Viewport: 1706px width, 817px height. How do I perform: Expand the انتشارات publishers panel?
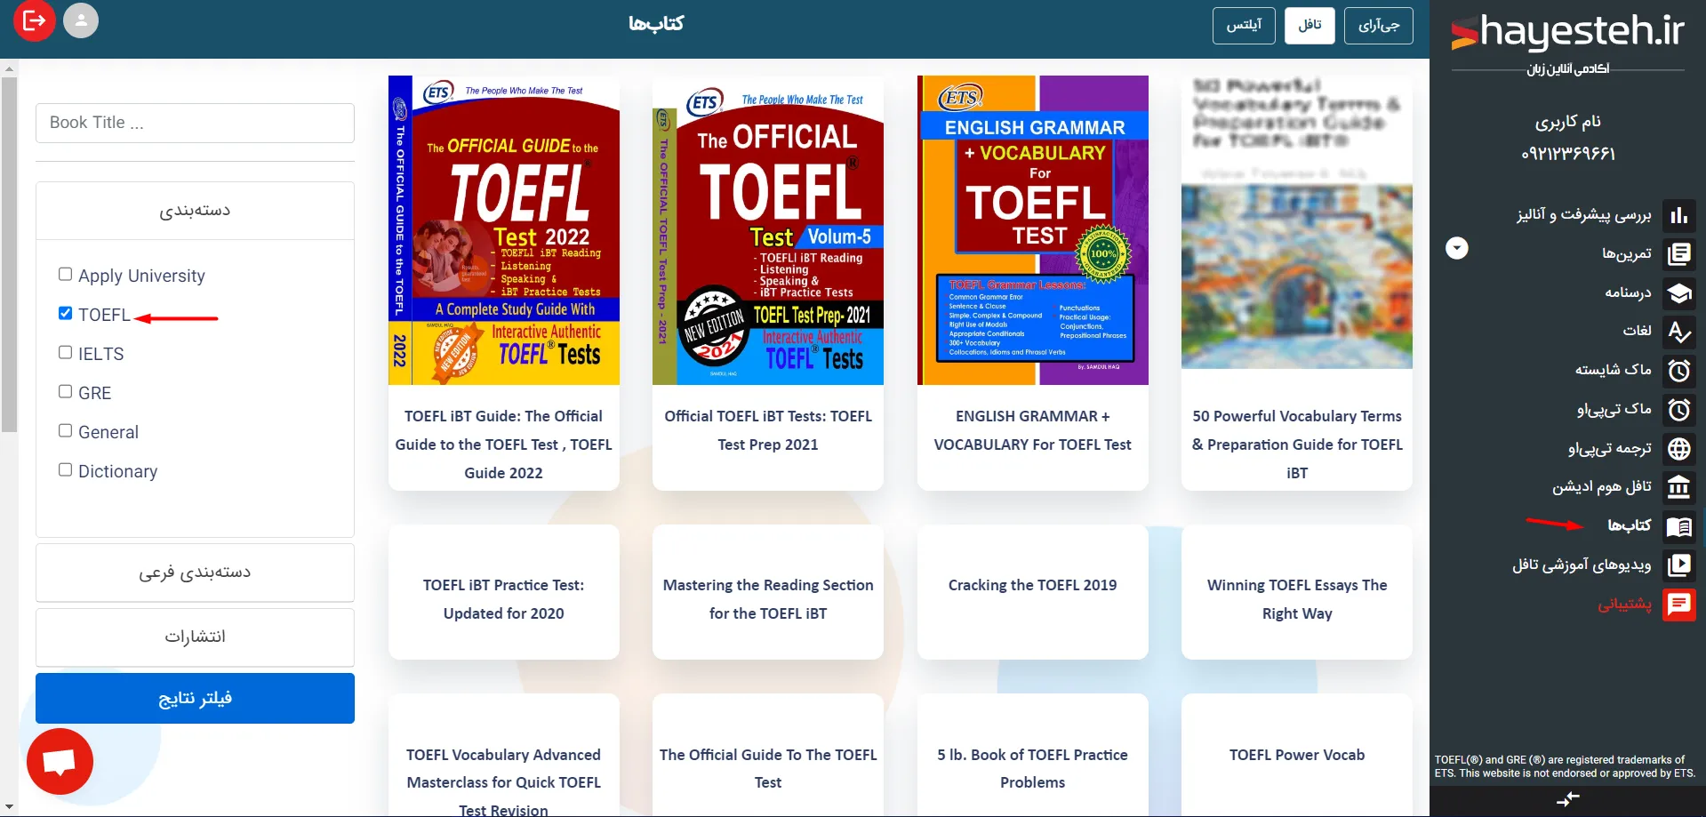pos(195,637)
